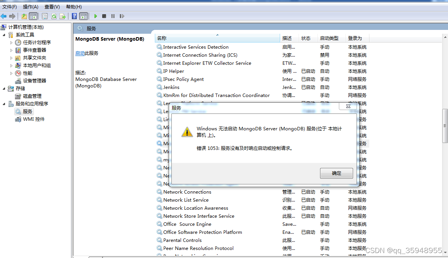This screenshot has width=448, height=258.
Task: Select 本地用户和组 in the tree
Action: (x=37, y=66)
